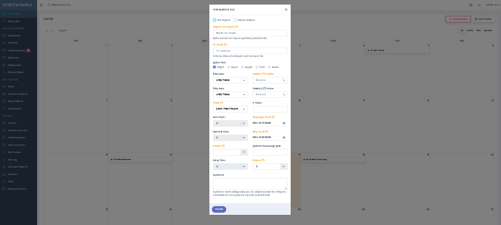Click the currency icon beside Liste Fiyatı
The width and height of the screenshot is (501, 225).
click(244, 123)
